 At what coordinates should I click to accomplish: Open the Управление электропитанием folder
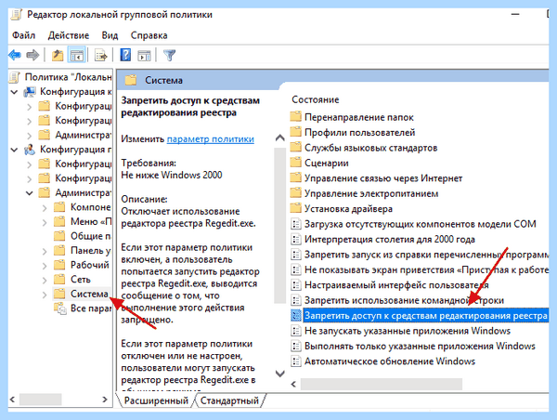tap(371, 194)
